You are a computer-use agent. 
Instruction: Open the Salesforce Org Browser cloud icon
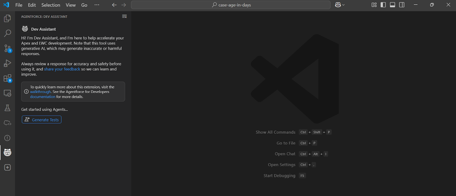point(7,123)
